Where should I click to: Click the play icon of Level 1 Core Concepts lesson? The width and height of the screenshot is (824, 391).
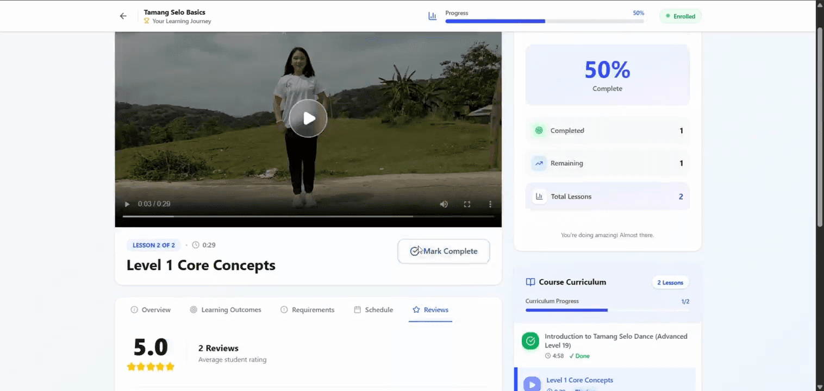(532, 384)
